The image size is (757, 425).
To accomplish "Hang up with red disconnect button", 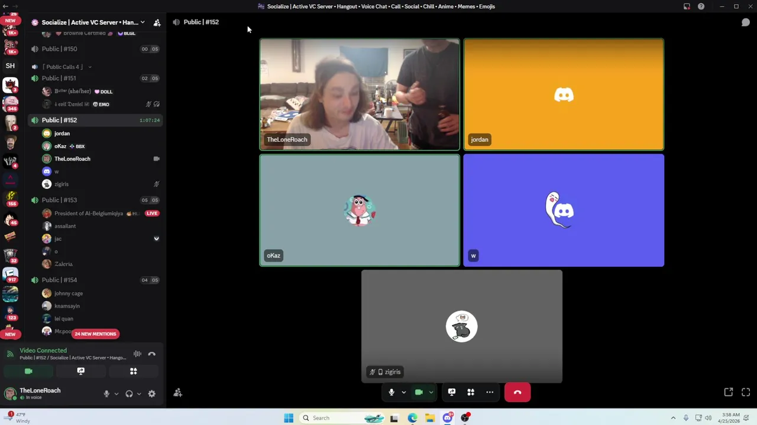I will click(x=517, y=392).
